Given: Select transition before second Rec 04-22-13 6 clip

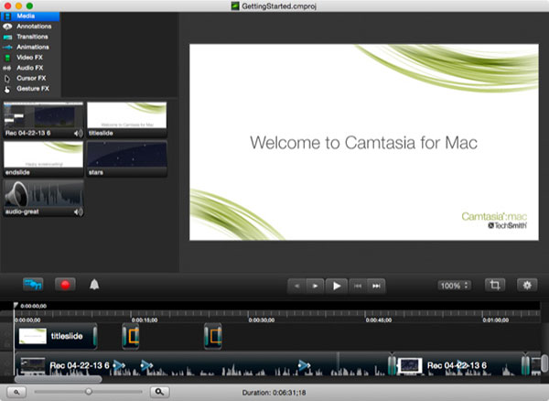Looking at the screenshot, I should pyautogui.click(x=392, y=365).
